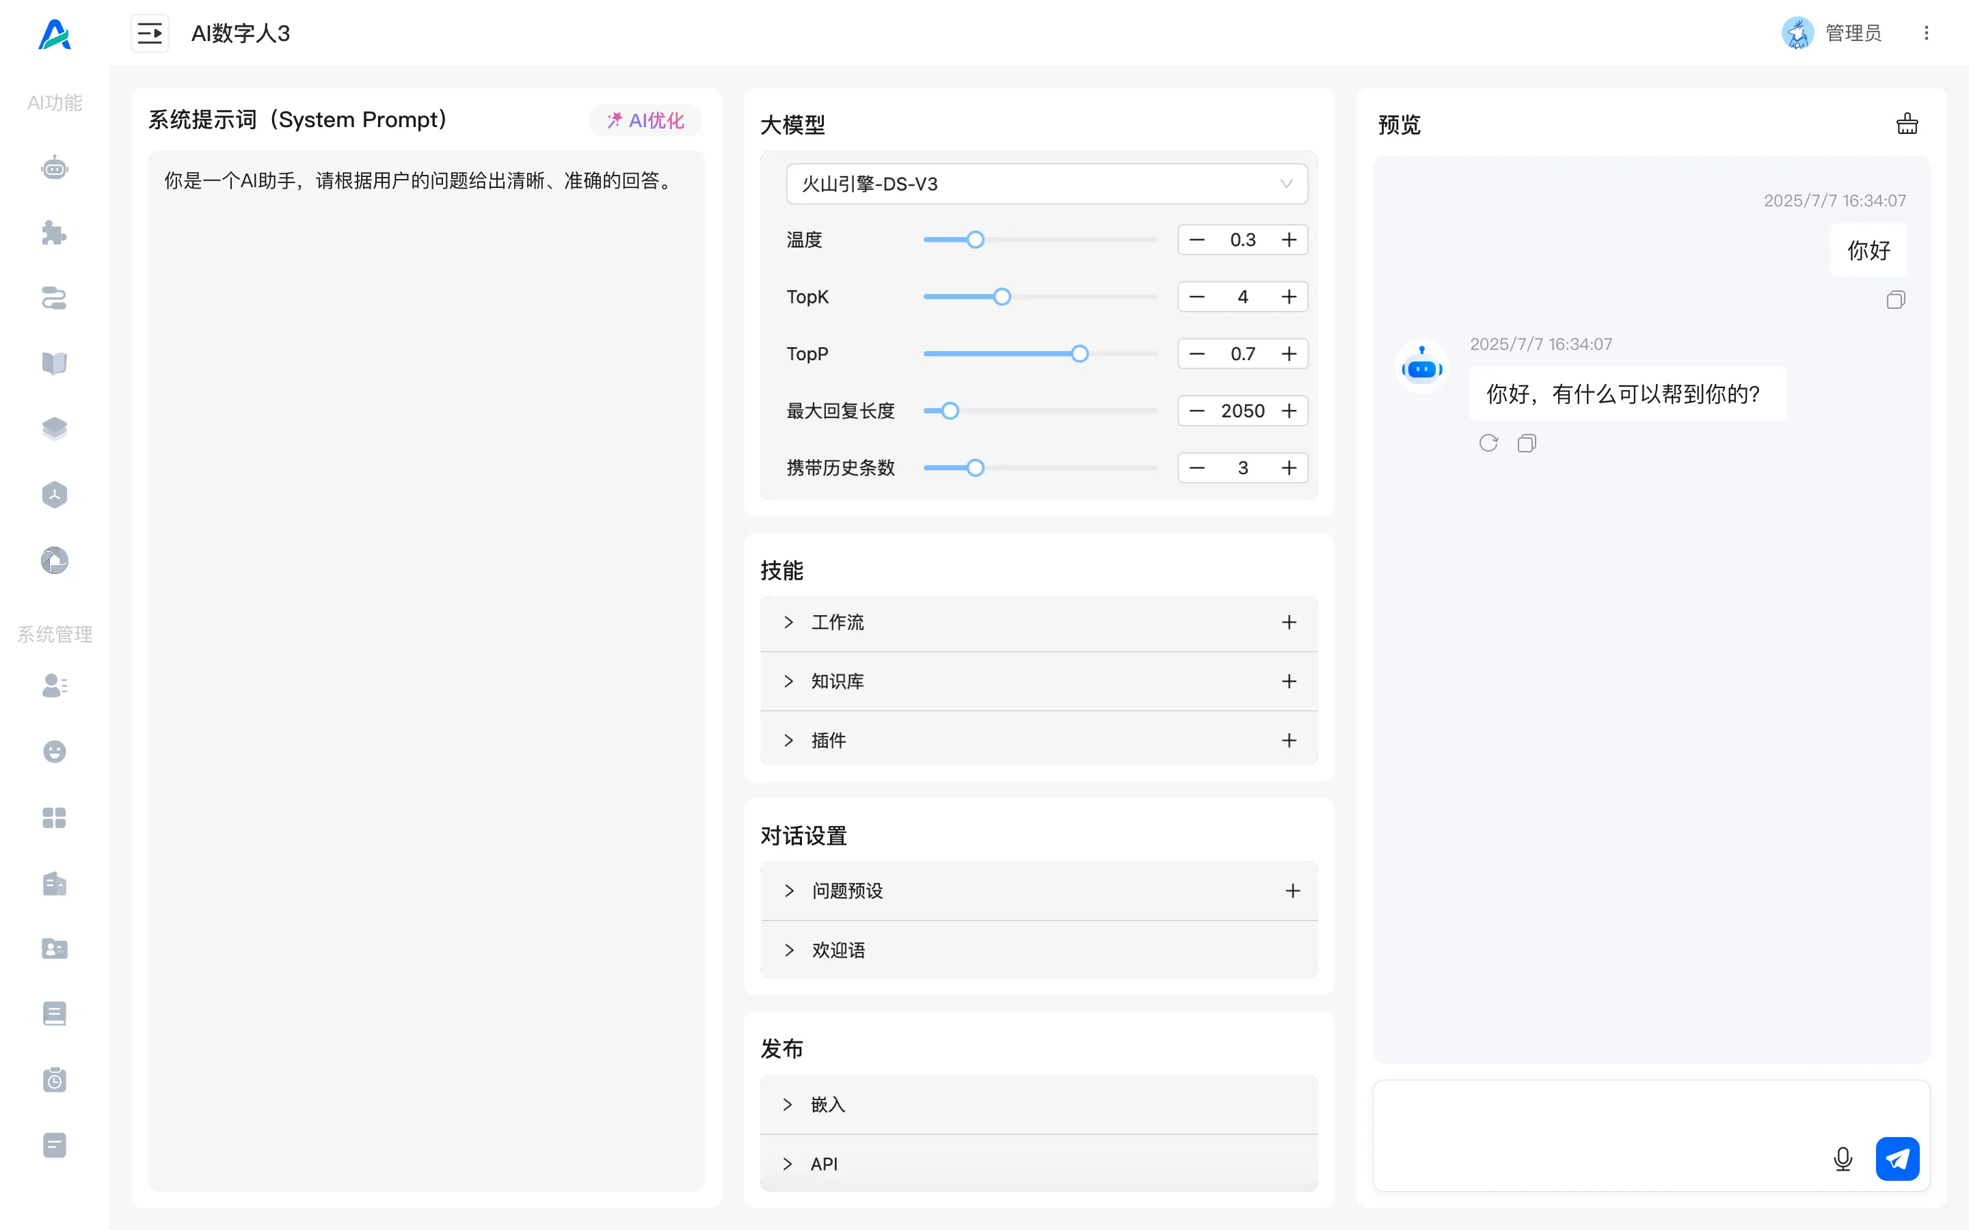
Task: Open the 火山引擎-DS-V3 model dropdown
Action: pyautogui.click(x=1046, y=184)
